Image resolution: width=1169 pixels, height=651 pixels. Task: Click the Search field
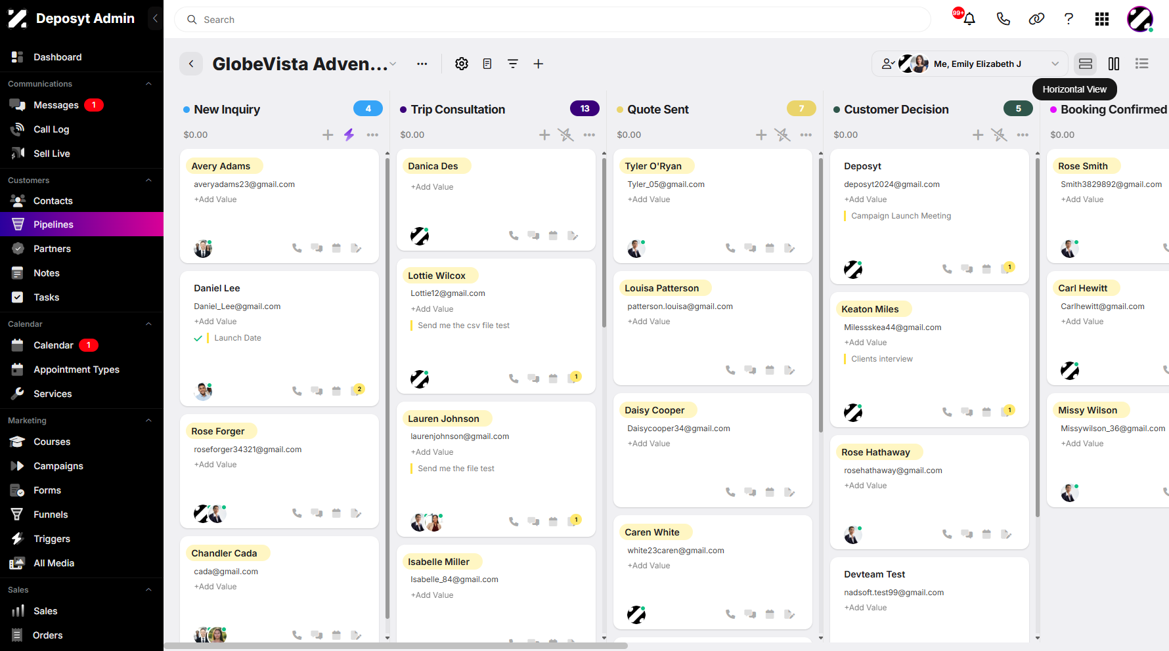[552, 20]
